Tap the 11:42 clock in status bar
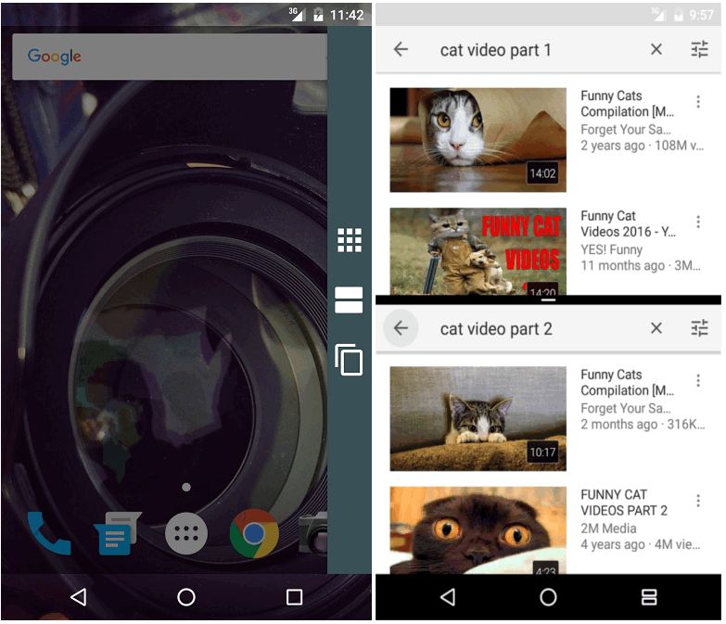This screenshot has height=624, width=726. click(x=347, y=15)
